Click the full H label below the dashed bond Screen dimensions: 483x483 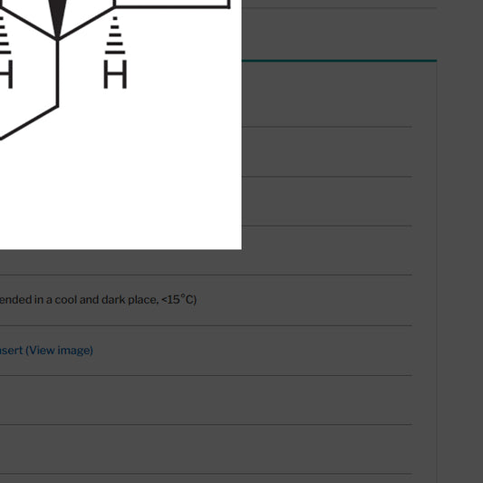point(115,74)
